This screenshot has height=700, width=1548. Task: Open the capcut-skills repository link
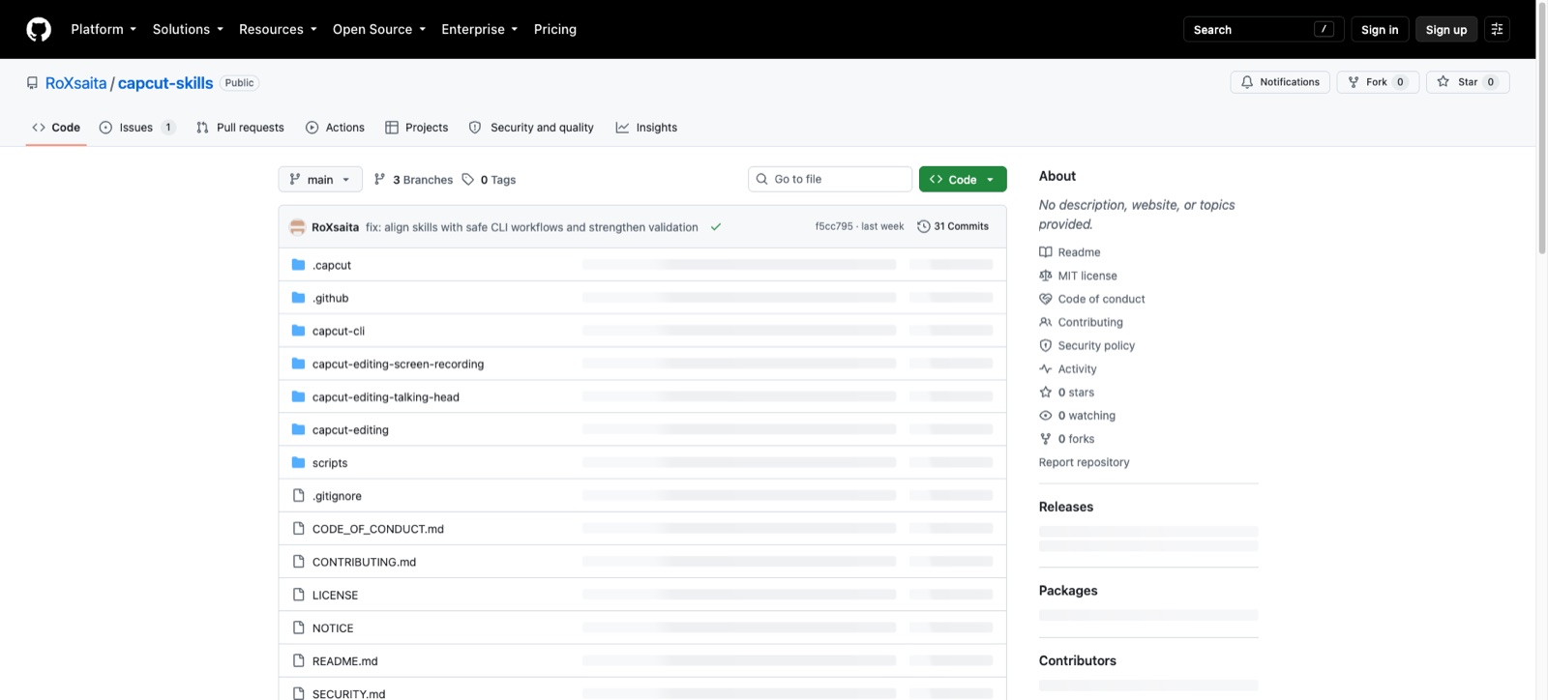pos(165,83)
